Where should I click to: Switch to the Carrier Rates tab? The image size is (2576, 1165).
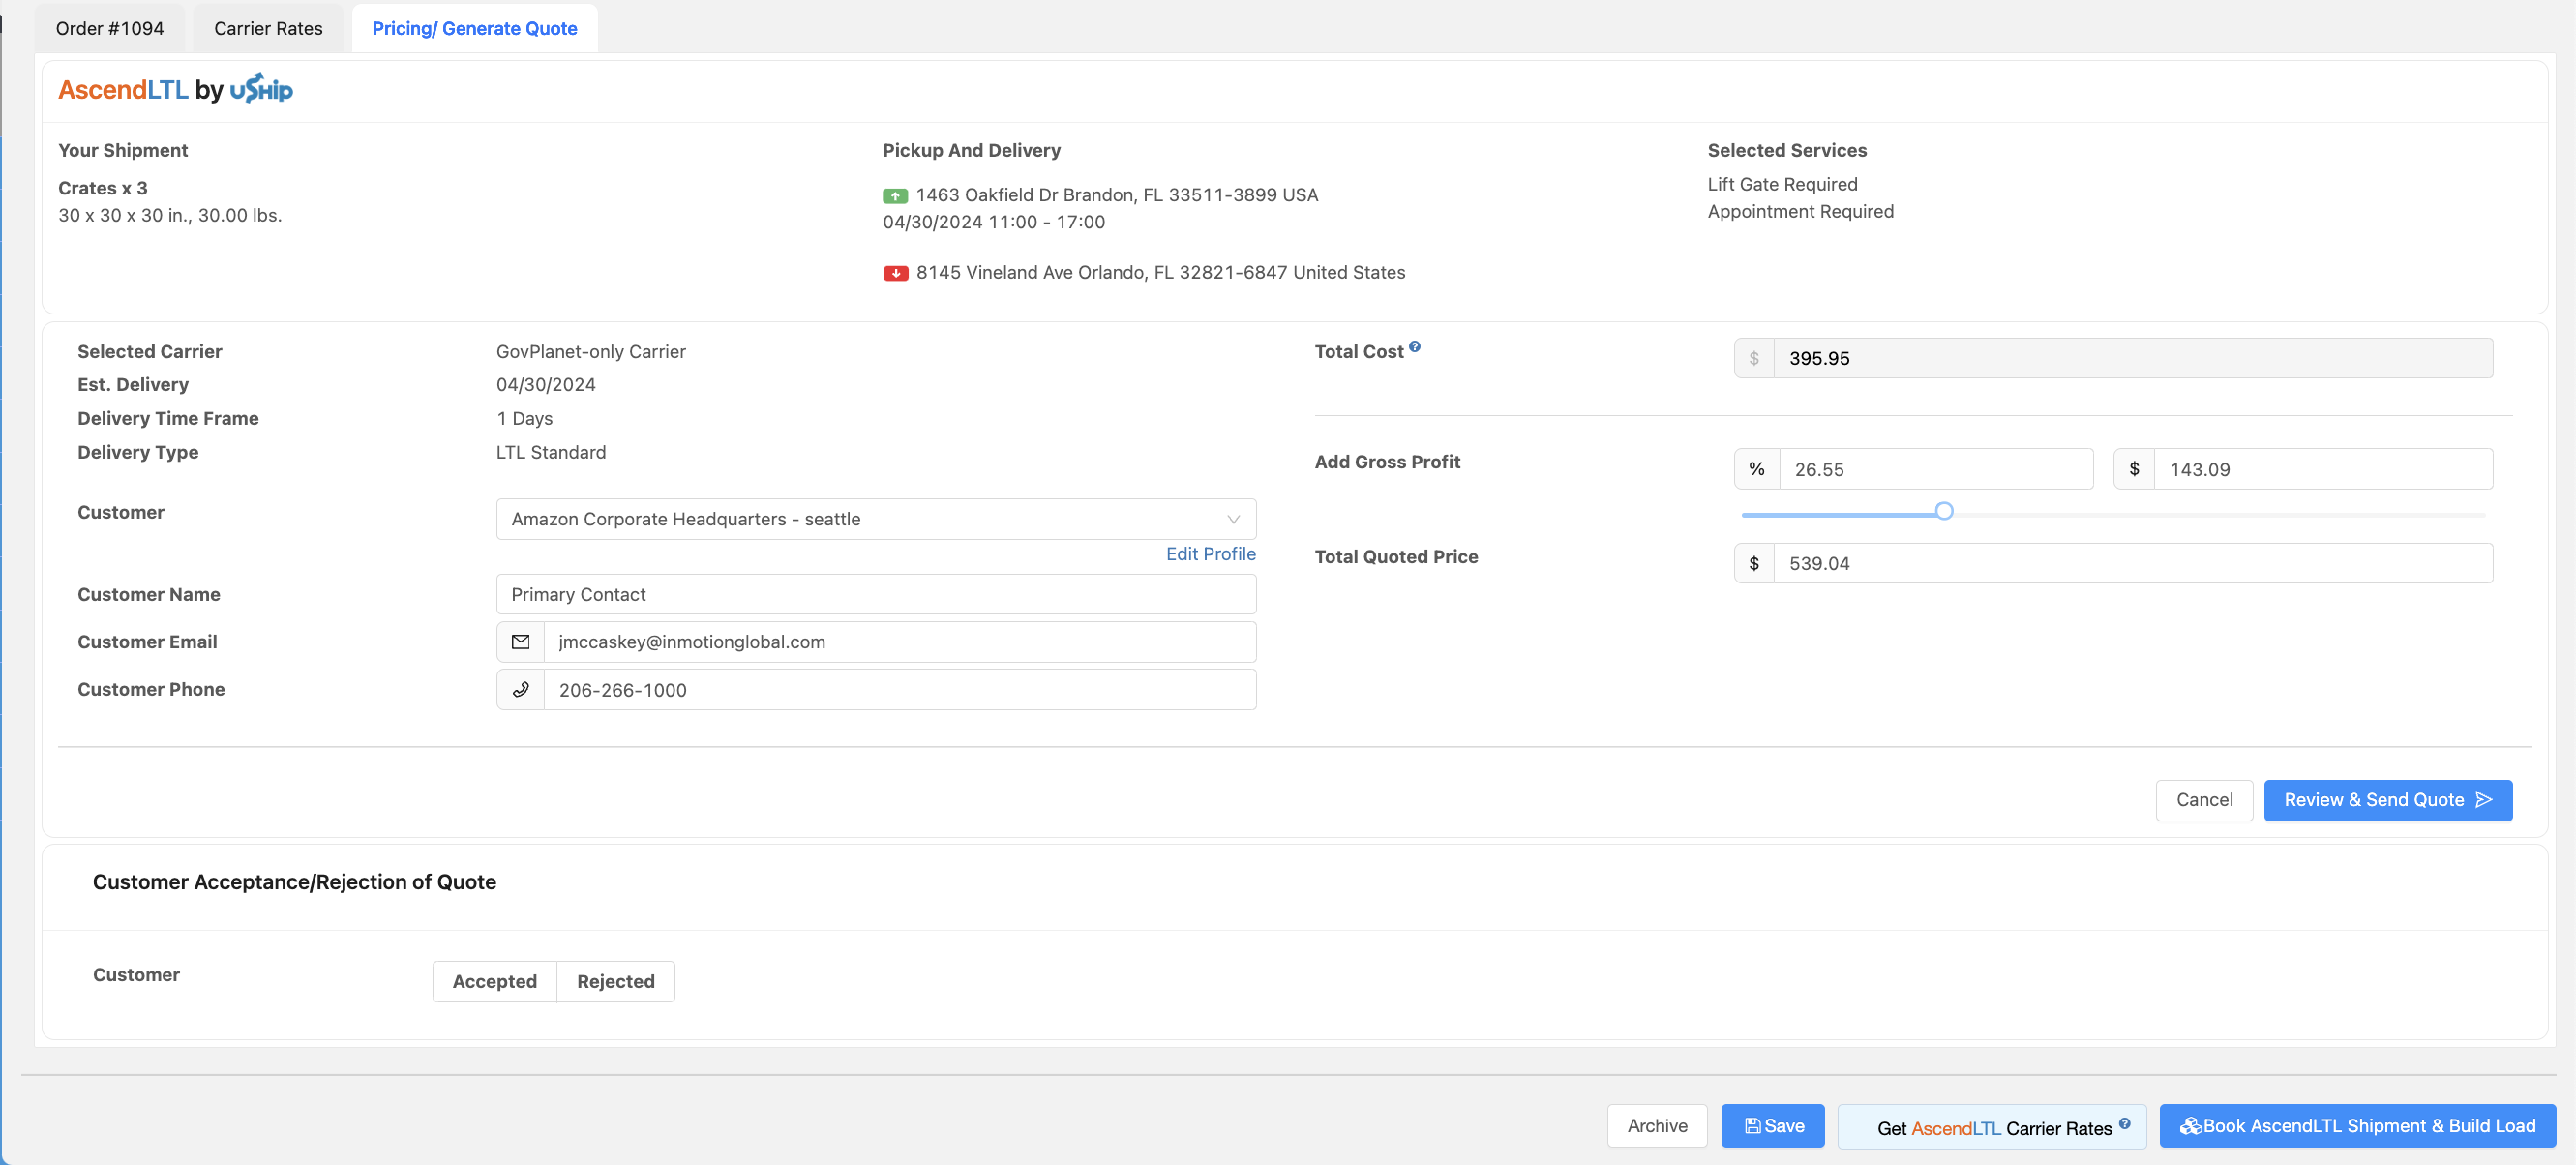268,28
